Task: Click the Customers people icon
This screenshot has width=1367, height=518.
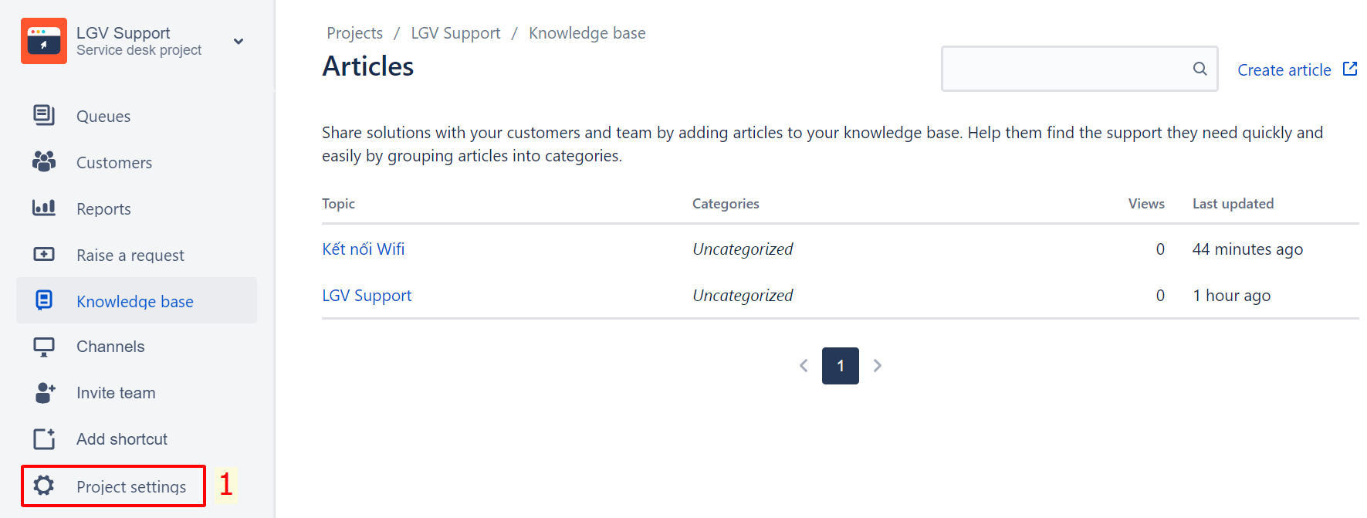Action: click(x=44, y=161)
